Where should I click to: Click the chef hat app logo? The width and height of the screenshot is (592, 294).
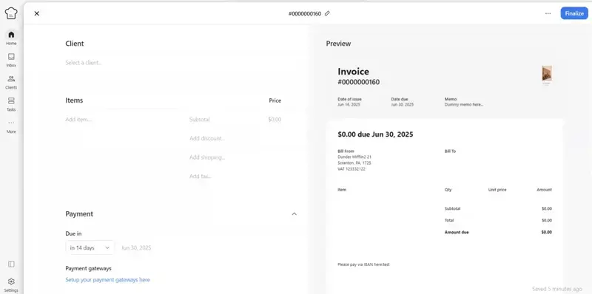(11, 13)
